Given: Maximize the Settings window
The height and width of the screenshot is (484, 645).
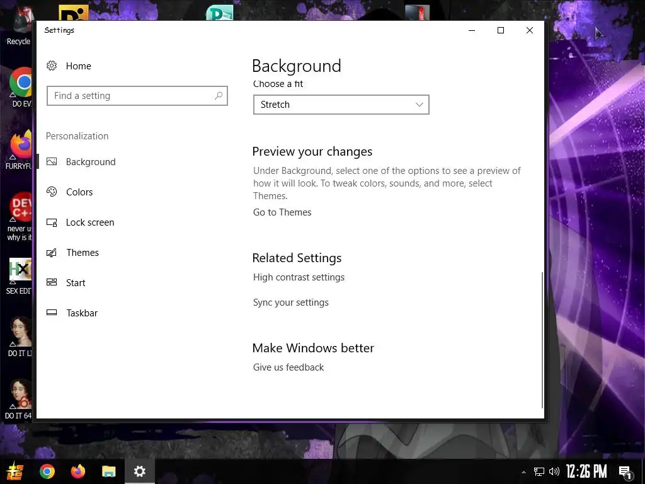Looking at the screenshot, I should [501, 30].
